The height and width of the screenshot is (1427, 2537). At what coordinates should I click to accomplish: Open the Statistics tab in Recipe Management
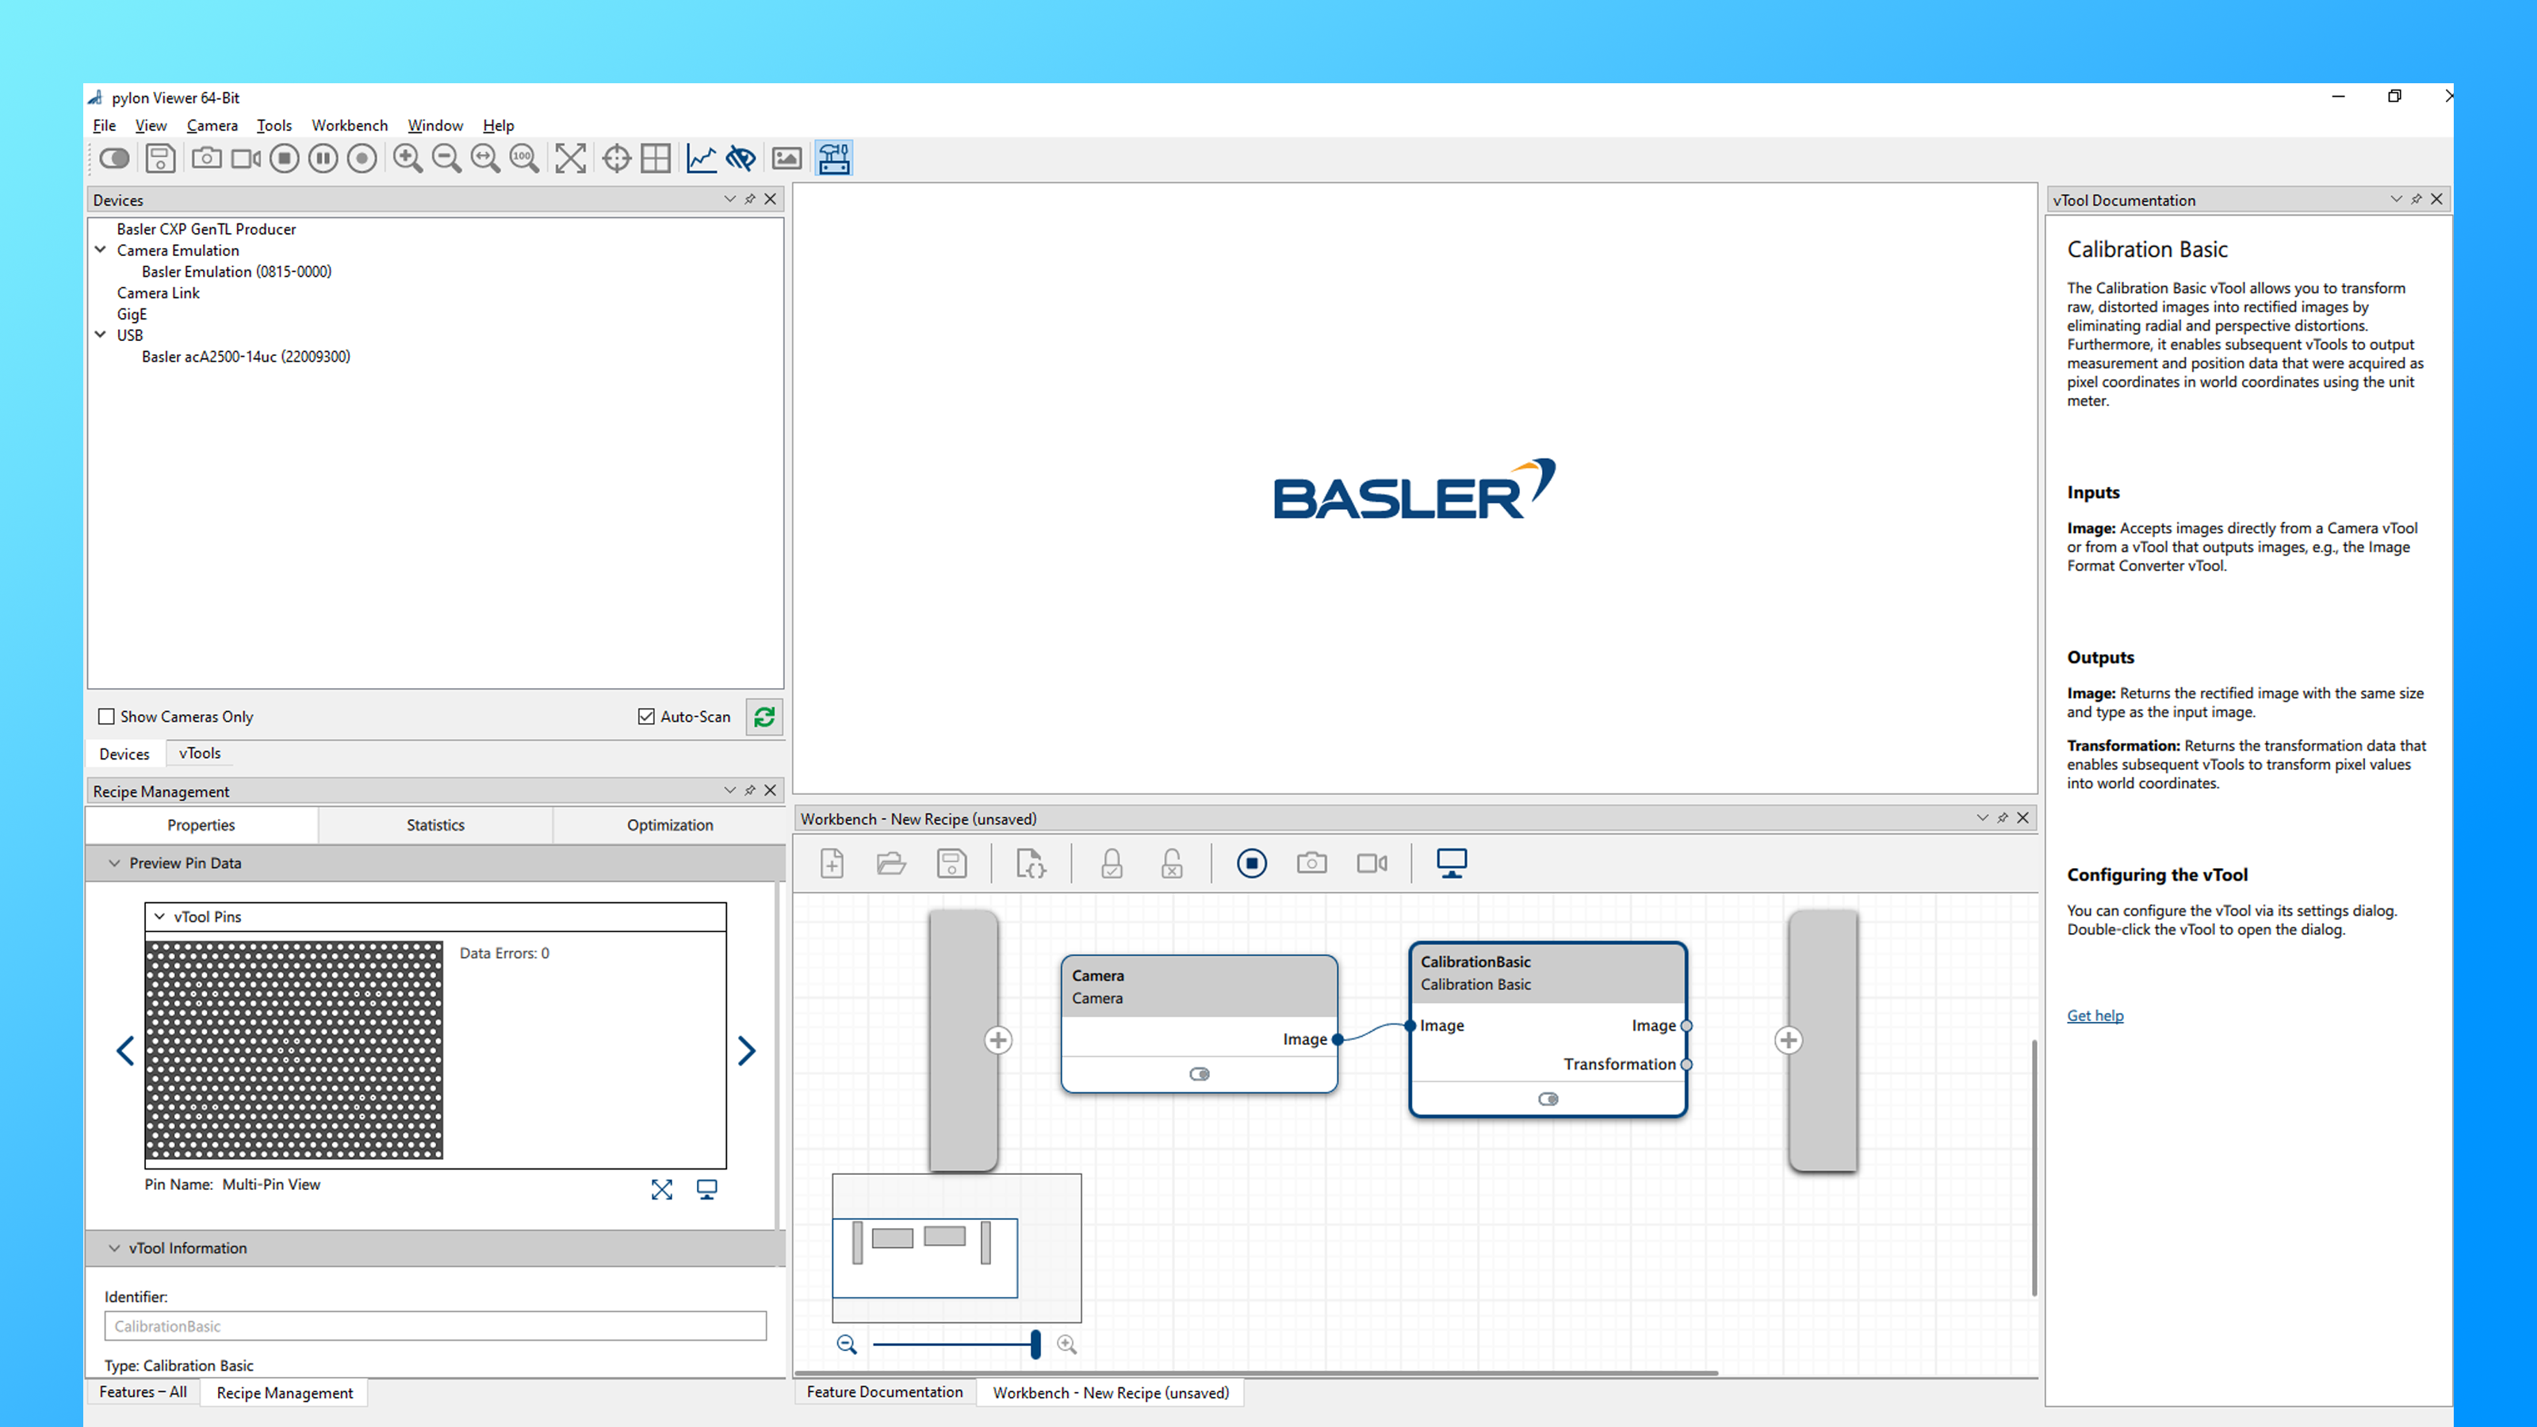click(x=435, y=824)
